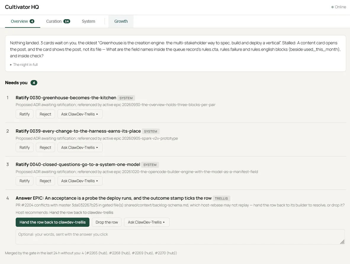This screenshot has height=264, width=350.
Task: Ratify 0040-closed-questions-go-to-a-system-one-model
Action: tap(25, 181)
